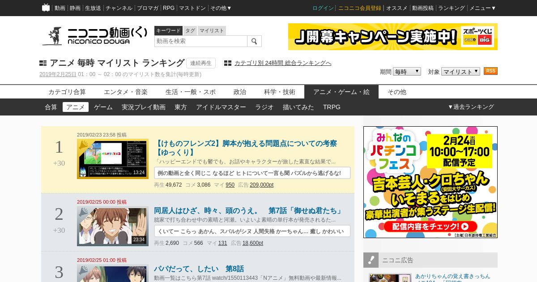This screenshot has height=282, width=537.
Task: Select the ゲーム subcategory
Action: pos(103,107)
